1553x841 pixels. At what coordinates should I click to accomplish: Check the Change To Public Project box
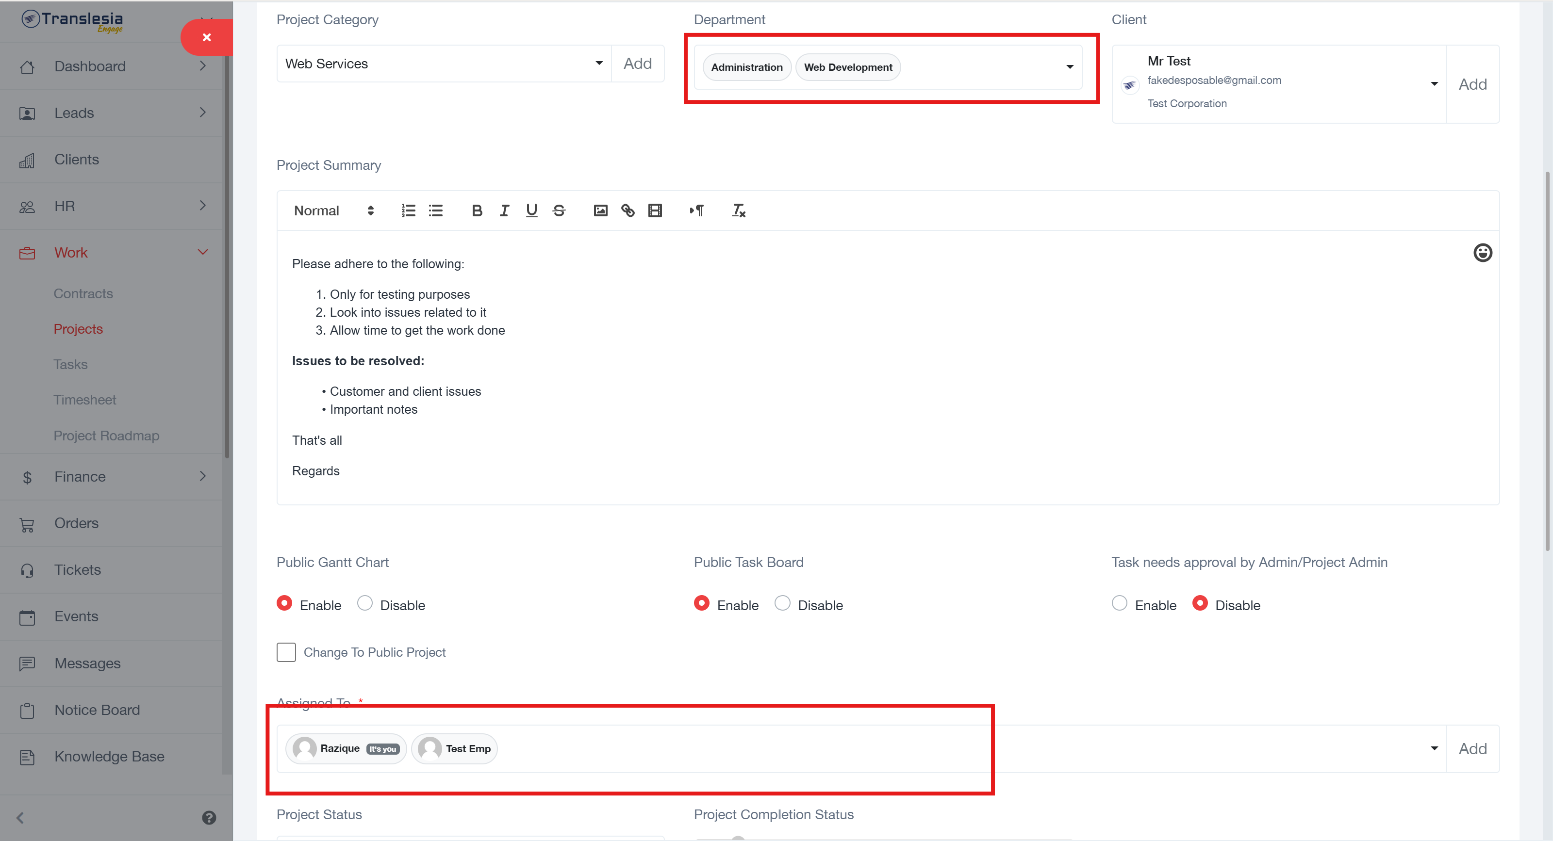(286, 652)
